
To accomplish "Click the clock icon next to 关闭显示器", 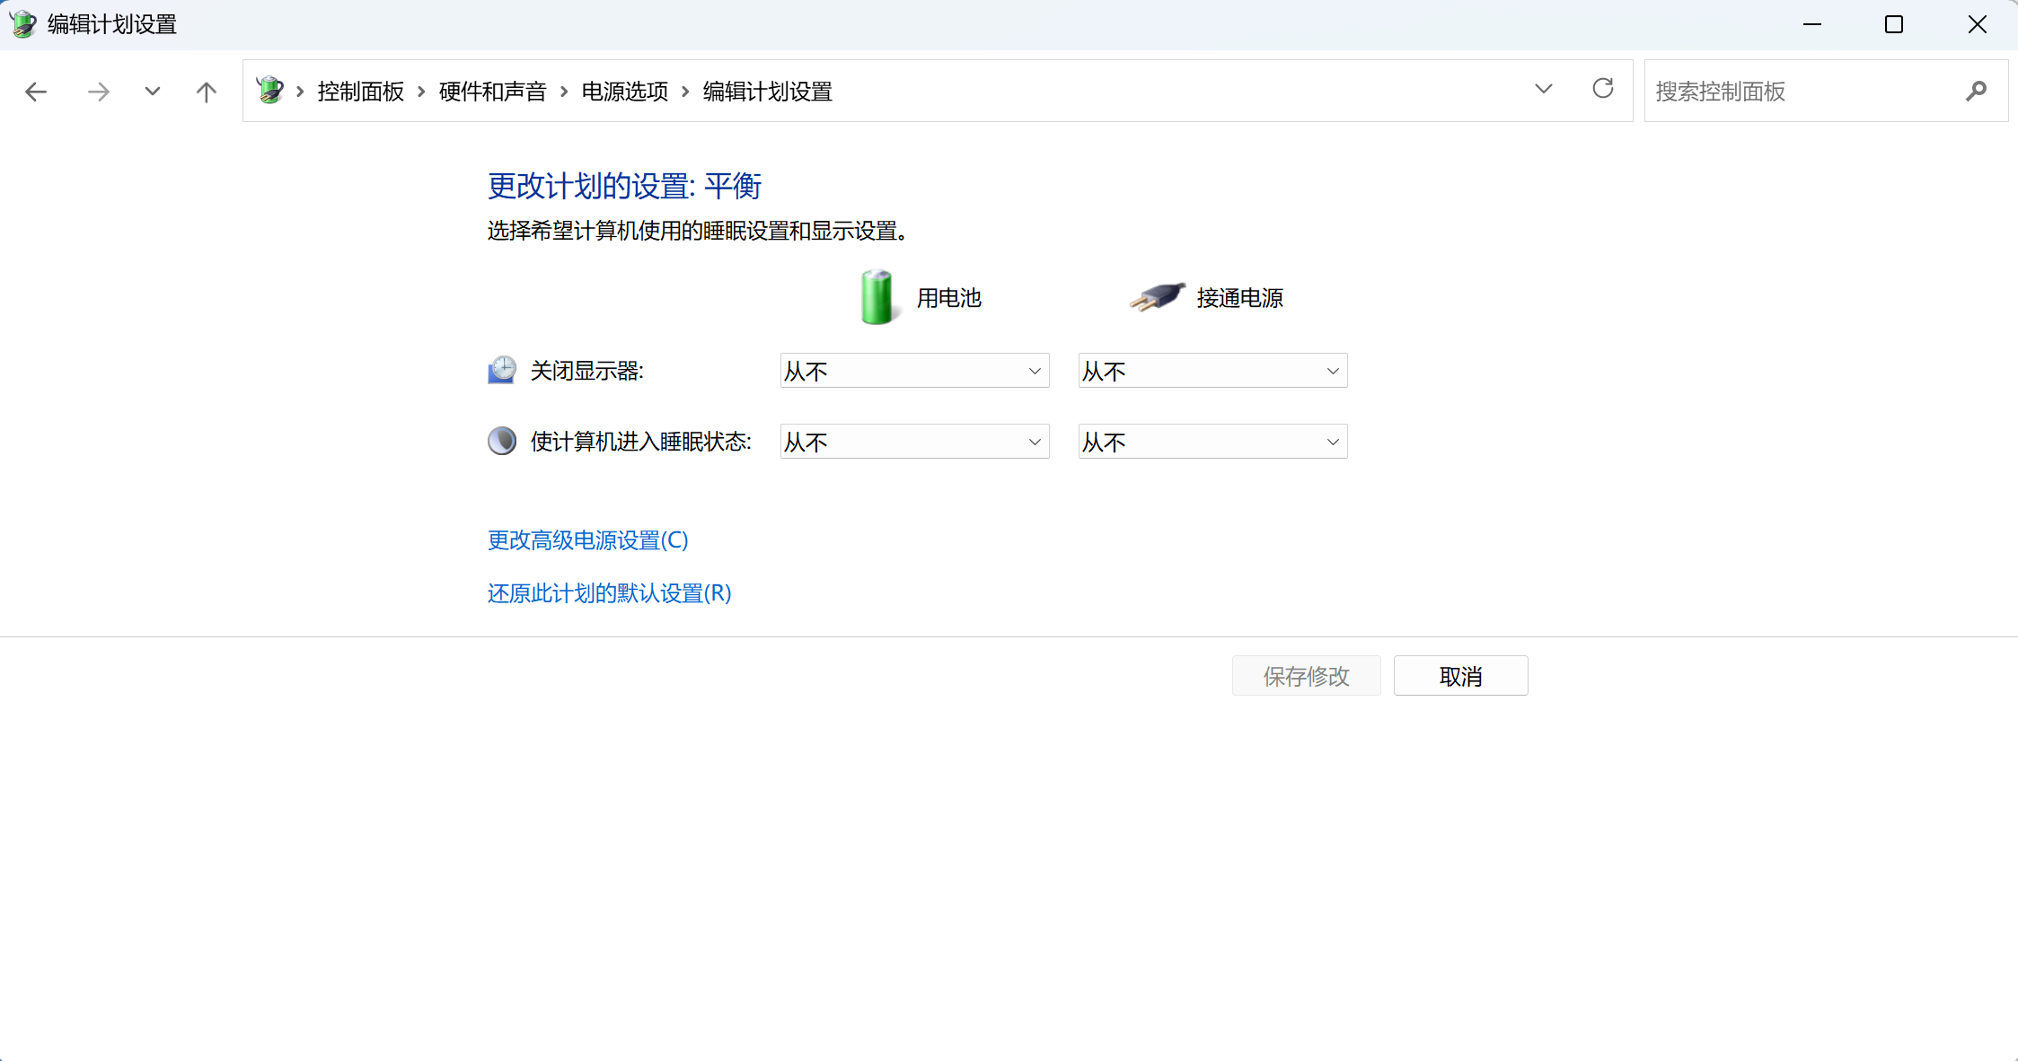I will (x=502, y=370).
